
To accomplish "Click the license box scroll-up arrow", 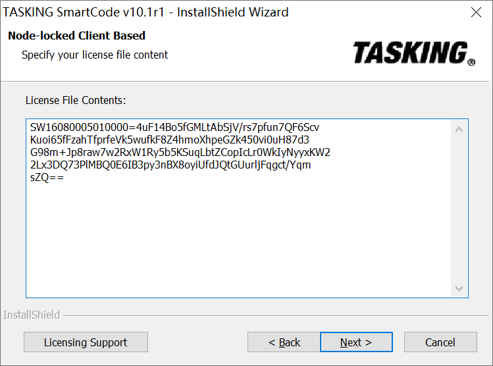I will [459, 129].
